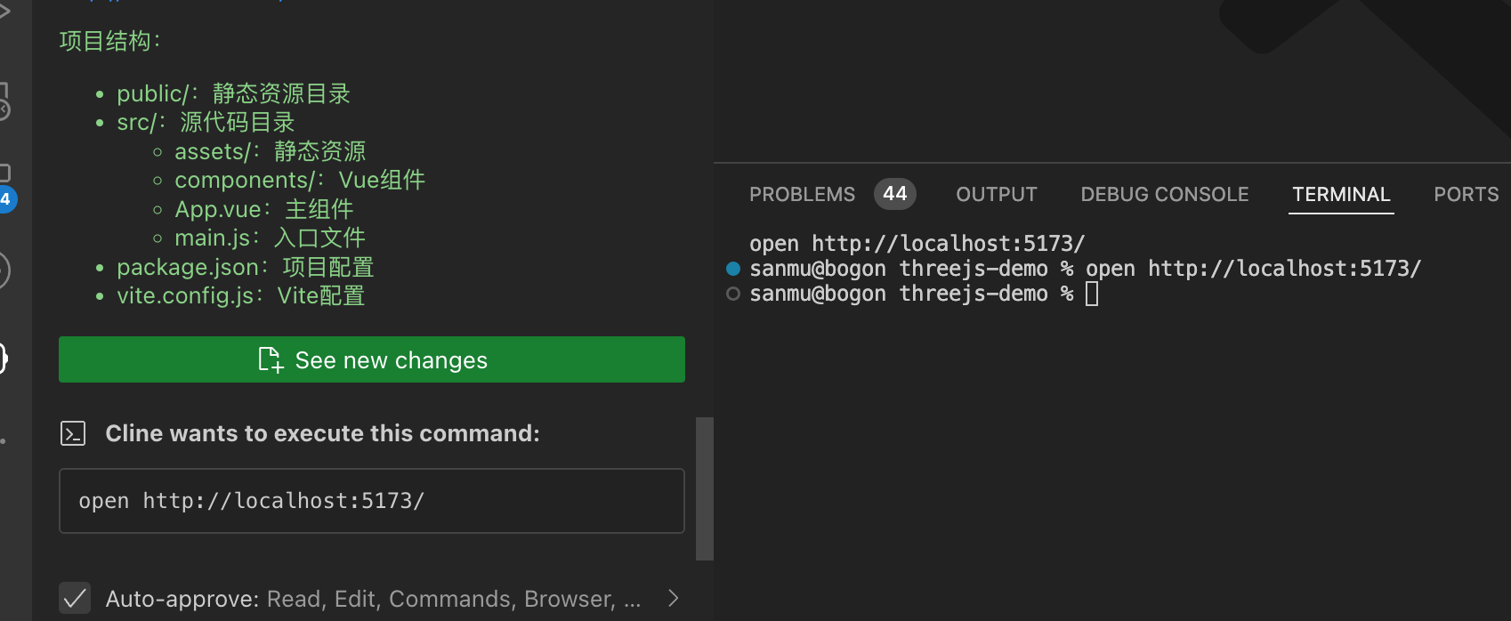This screenshot has height=621, width=1511.
Task: Click the terminal icon beside Cline command heading
Action: (x=73, y=433)
